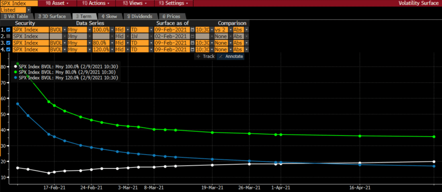Click the blue 120.0% legend marker

[x=16, y=78]
